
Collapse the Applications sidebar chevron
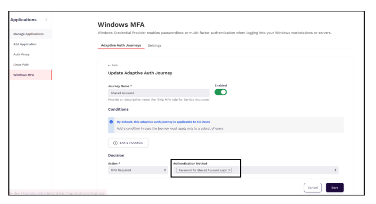[x=46, y=20]
